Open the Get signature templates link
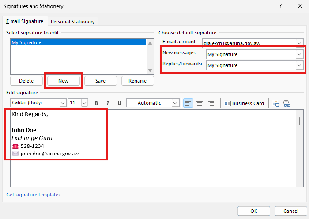Viewport: 309px width, 219px height. pos(34,195)
